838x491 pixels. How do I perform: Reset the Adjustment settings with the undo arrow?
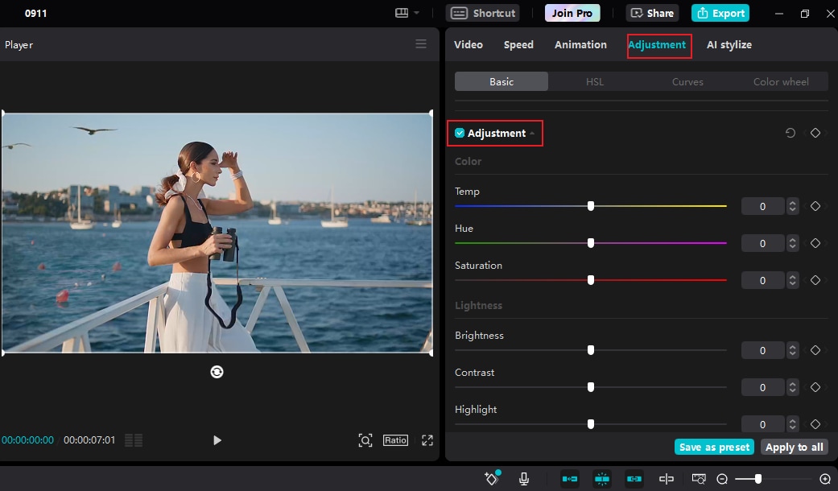791,133
